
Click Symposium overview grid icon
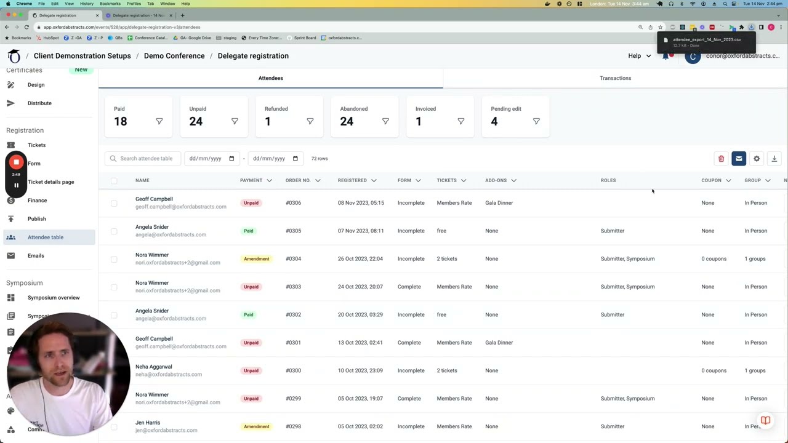coord(10,298)
